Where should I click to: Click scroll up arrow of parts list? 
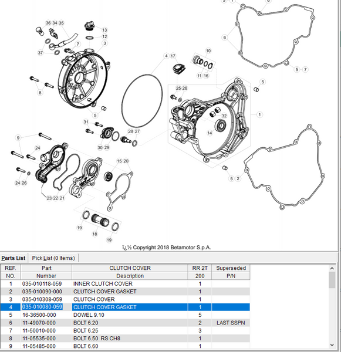tap(332, 268)
